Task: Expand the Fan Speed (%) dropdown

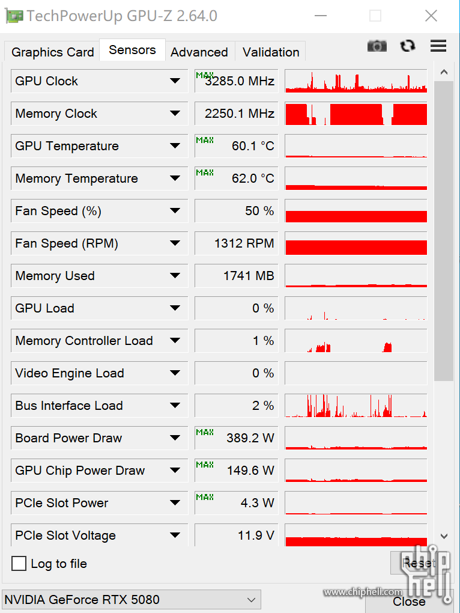Action: (x=175, y=211)
